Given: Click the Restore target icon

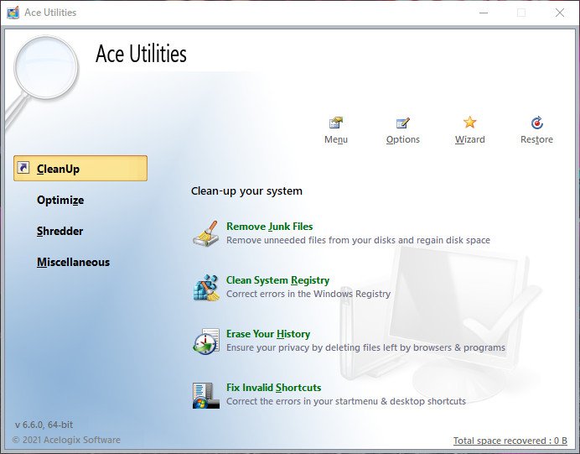Looking at the screenshot, I should [536, 123].
